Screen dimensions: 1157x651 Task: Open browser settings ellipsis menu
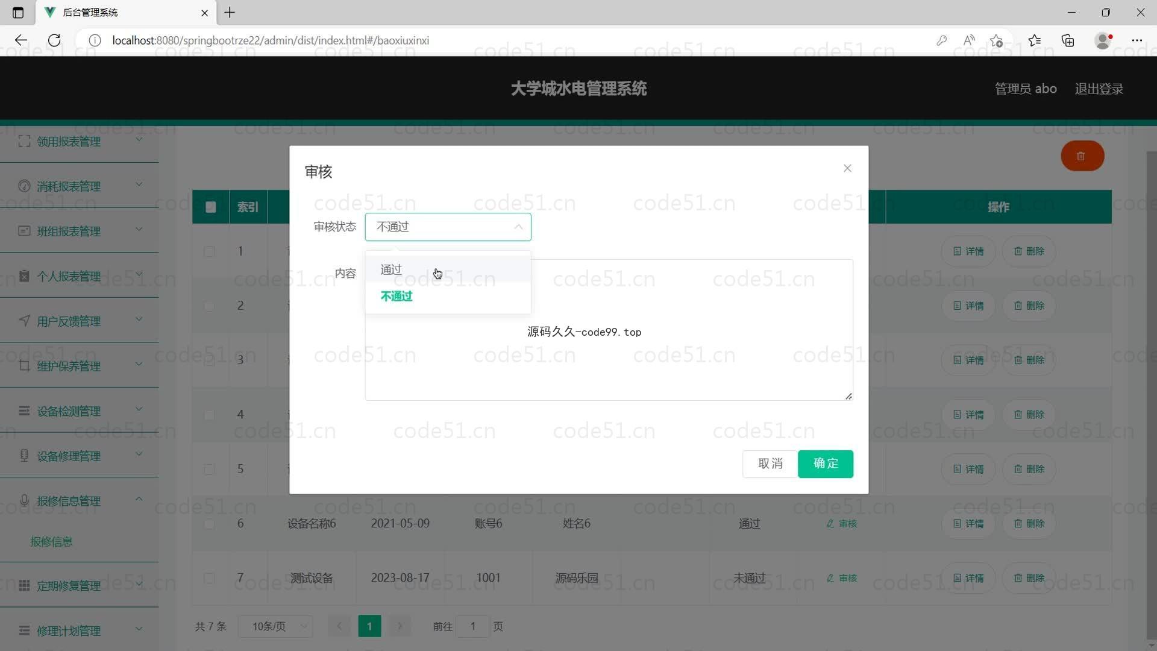(x=1137, y=40)
